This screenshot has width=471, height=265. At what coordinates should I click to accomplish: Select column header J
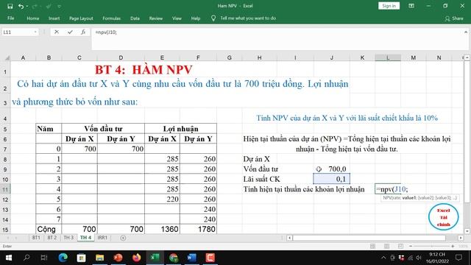pyautogui.click(x=332, y=57)
